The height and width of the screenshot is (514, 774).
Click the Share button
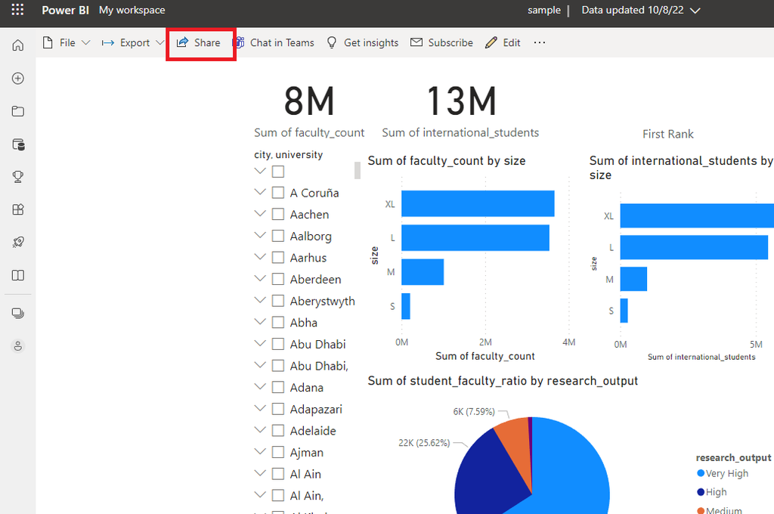(200, 43)
